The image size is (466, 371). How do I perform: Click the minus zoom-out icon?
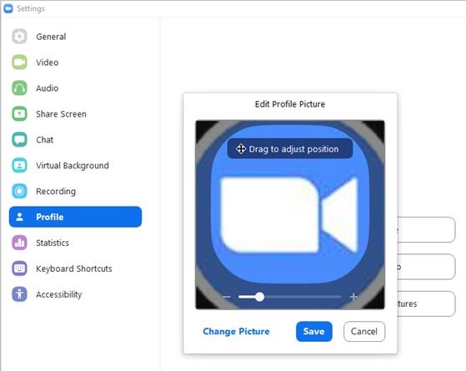(x=227, y=297)
